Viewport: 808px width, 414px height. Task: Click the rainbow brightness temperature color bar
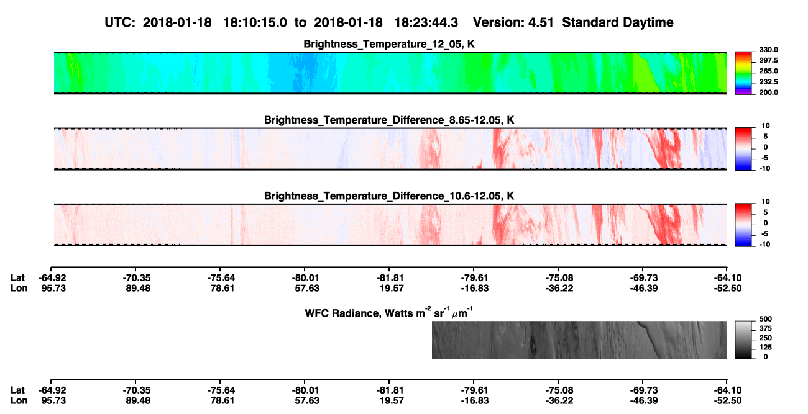click(743, 73)
